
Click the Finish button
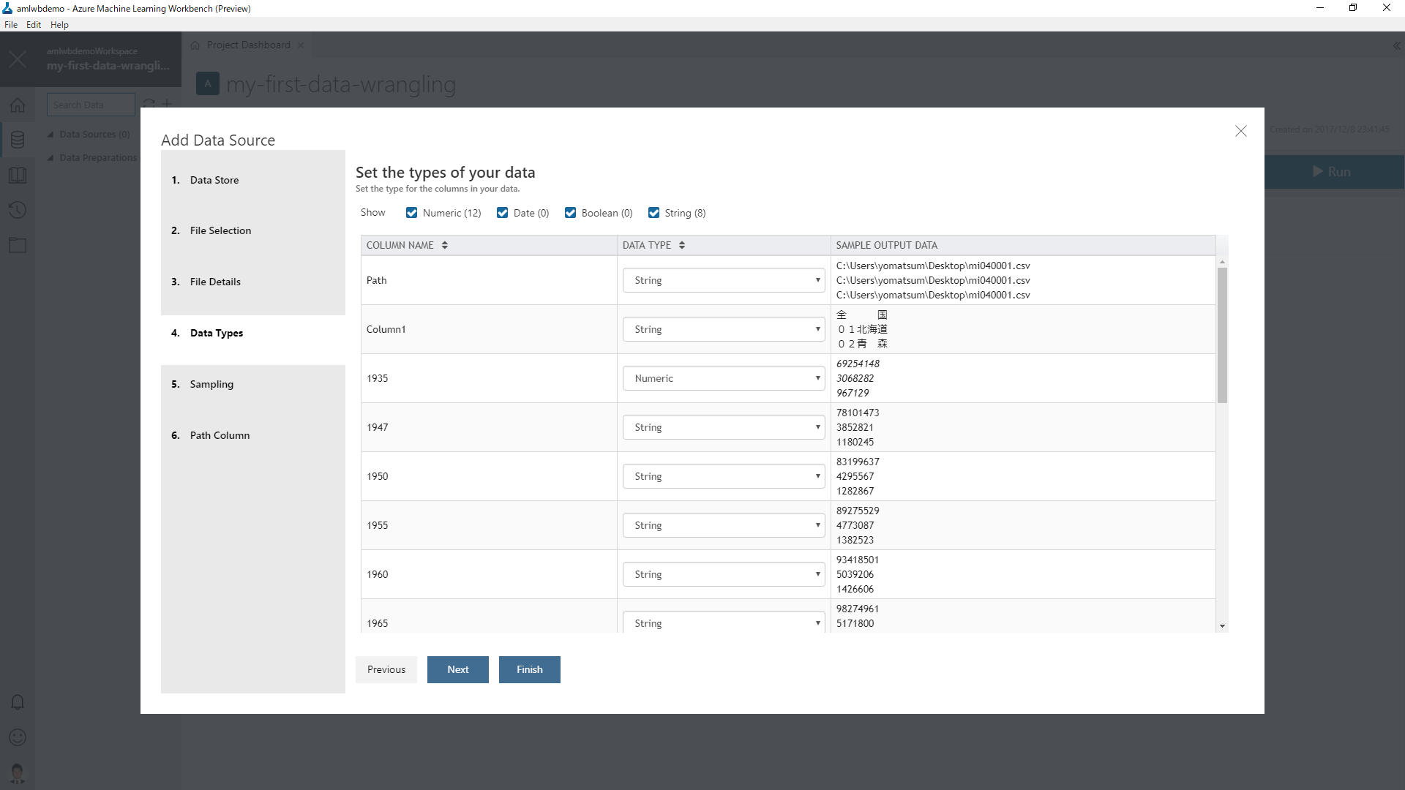coord(529,669)
